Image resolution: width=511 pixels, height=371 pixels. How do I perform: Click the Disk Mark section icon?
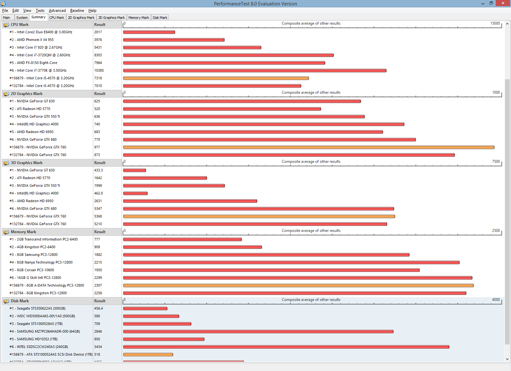coord(6,301)
